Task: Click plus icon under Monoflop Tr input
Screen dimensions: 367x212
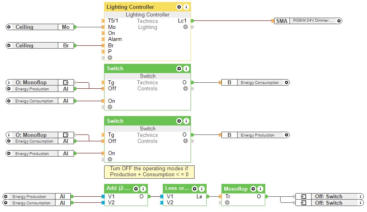Action: click(x=227, y=203)
